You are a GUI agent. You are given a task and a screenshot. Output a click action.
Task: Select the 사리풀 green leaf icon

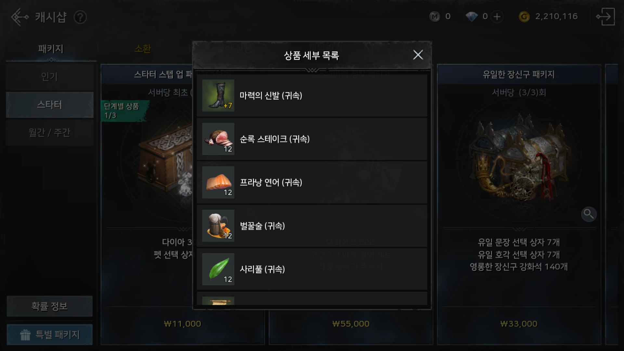tap(218, 269)
